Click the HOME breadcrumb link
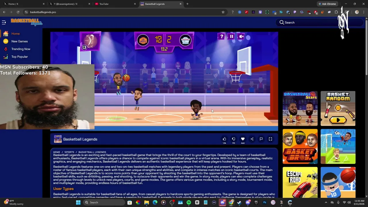Viewport: 368px width, 207px height. tap(57, 152)
